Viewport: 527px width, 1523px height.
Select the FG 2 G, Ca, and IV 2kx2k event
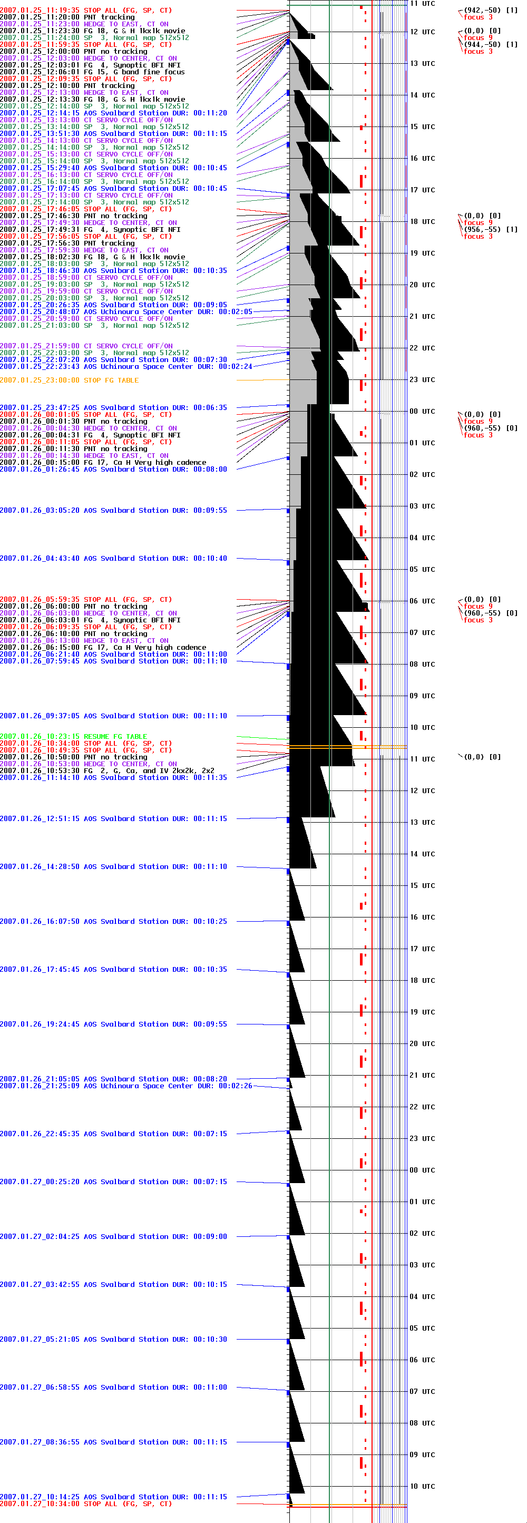click(107, 771)
